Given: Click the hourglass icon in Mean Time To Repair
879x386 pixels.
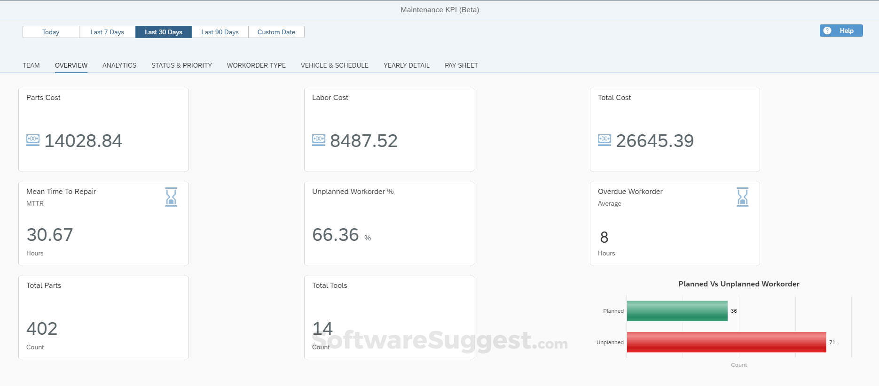Looking at the screenshot, I should click(x=171, y=197).
